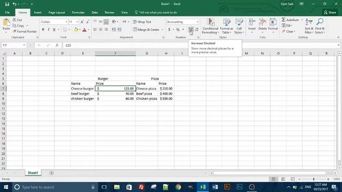Viewport: 342px width, 192px height.
Task: Click the Insert Function fx icon
Action: pos(57,45)
